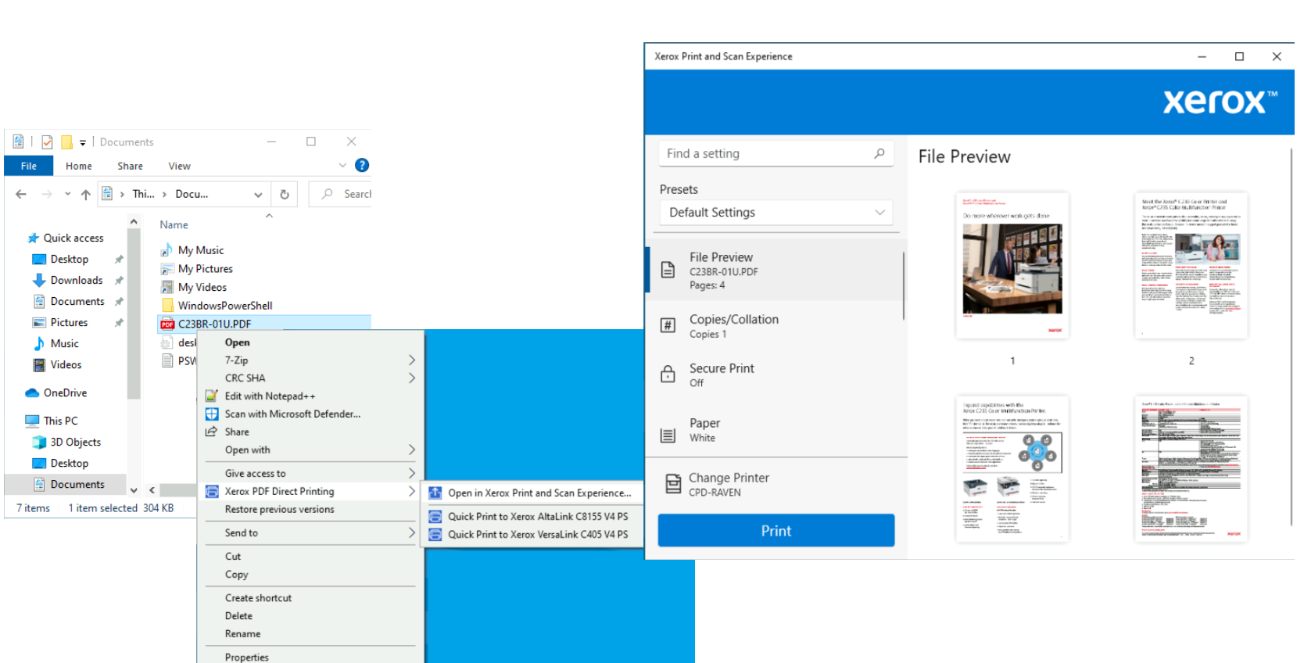This screenshot has width=1304, height=663.
Task: Switch to the View ribbon tab
Action: pos(179,166)
